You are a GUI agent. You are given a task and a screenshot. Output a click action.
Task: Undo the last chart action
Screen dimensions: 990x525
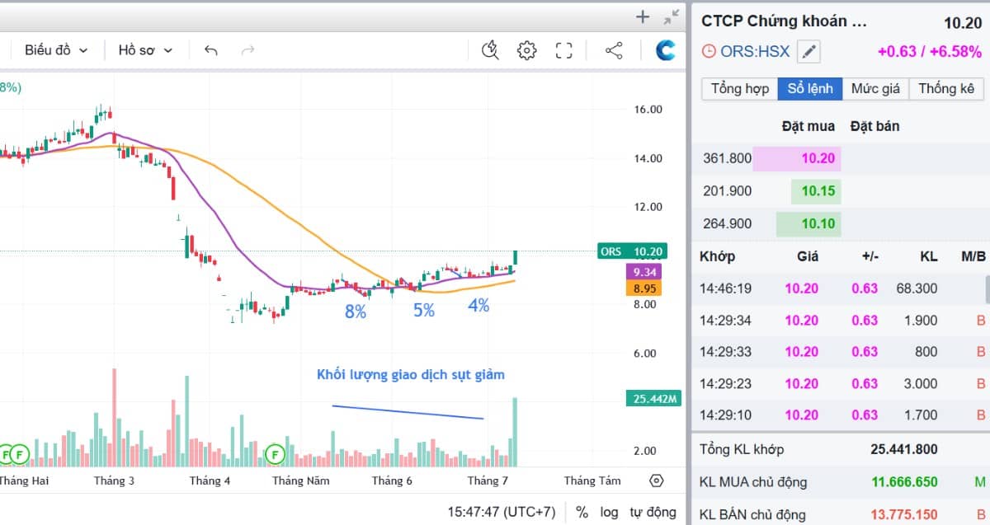211,50
